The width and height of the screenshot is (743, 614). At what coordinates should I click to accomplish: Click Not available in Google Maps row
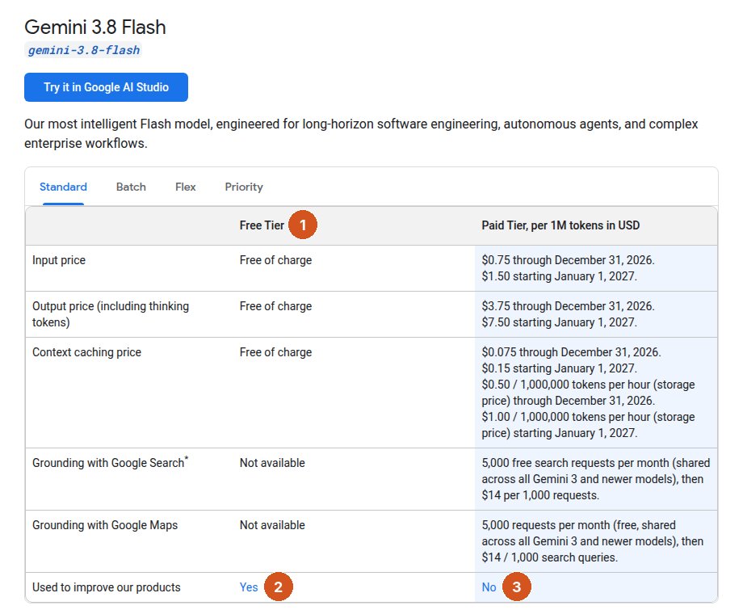(272, 525)
